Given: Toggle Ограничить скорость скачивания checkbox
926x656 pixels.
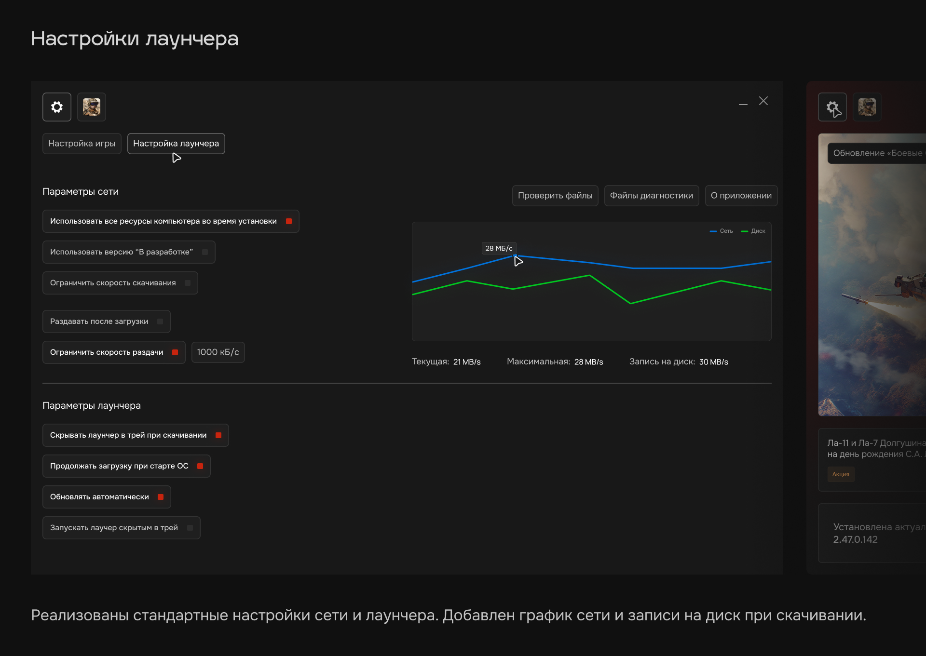Looking at the screenshot, I should [188, 283].
